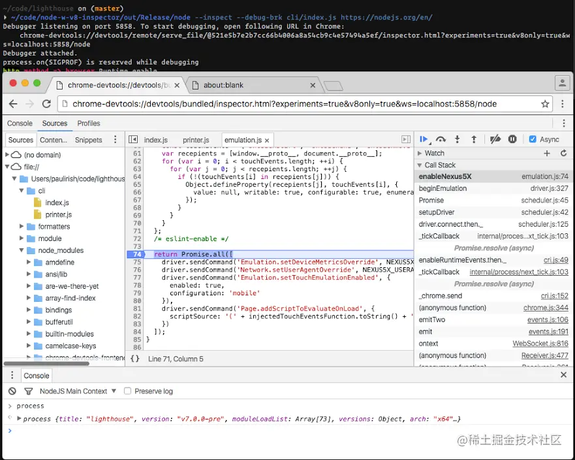Refresh watch expressions
The height and width of the screenshot is (460, 575).
[x=564, y=153]
